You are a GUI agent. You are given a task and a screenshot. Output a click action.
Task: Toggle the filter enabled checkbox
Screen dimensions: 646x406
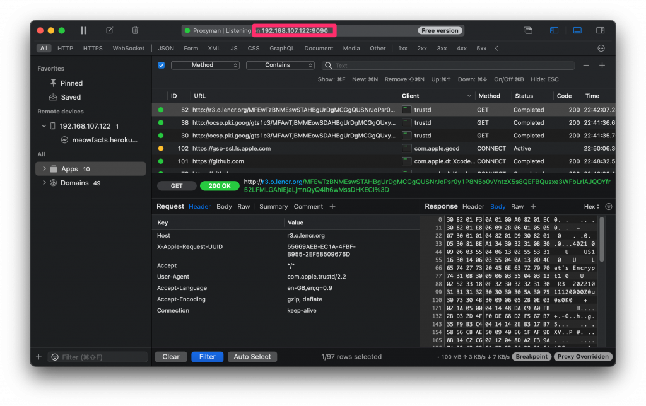coord(161,65)
